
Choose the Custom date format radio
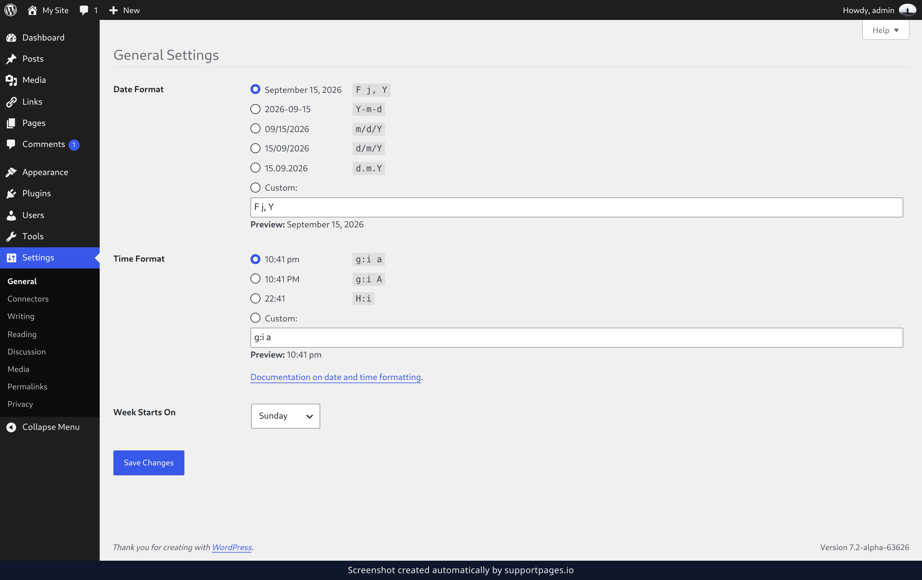255,188
